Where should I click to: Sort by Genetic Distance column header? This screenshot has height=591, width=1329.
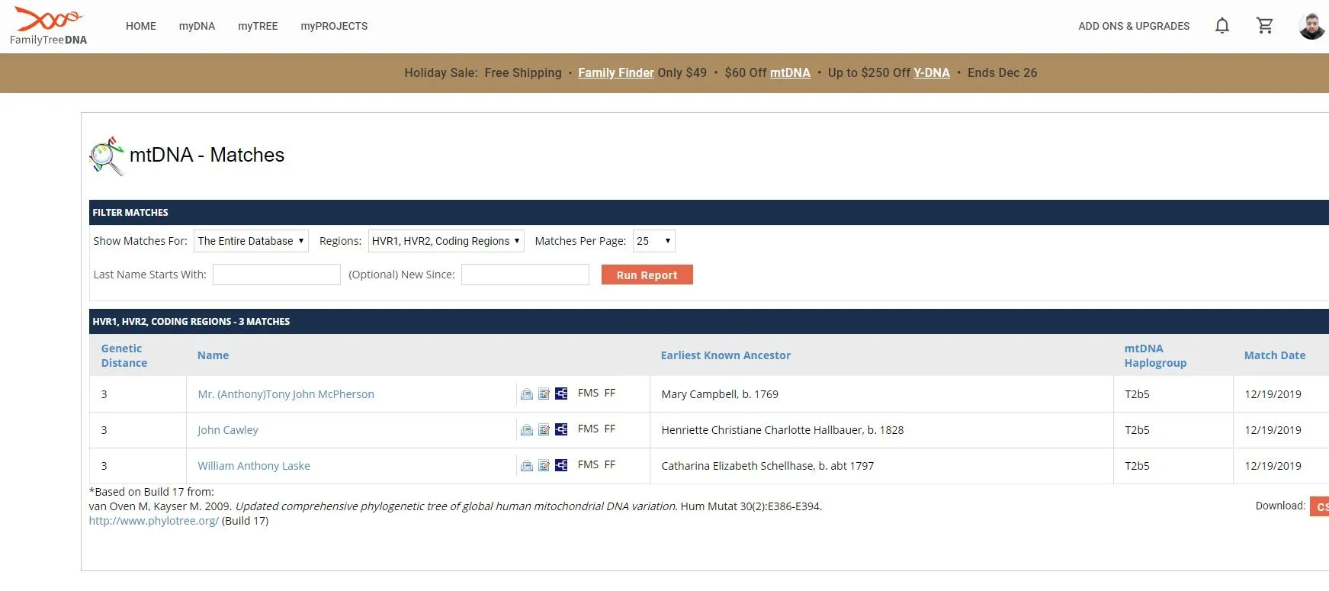[x=124, y=355]
